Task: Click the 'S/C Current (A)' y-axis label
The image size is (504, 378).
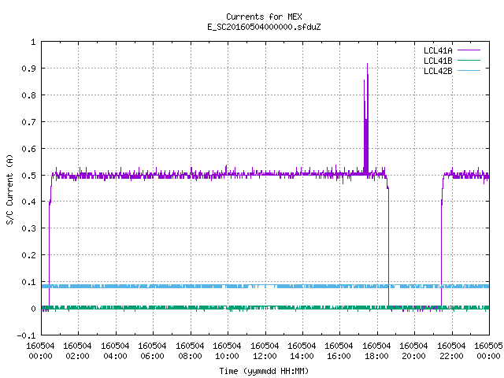Action: [9, 190]
